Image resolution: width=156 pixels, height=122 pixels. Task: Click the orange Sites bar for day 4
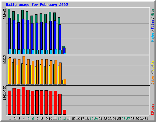click(x=24, y=70)
